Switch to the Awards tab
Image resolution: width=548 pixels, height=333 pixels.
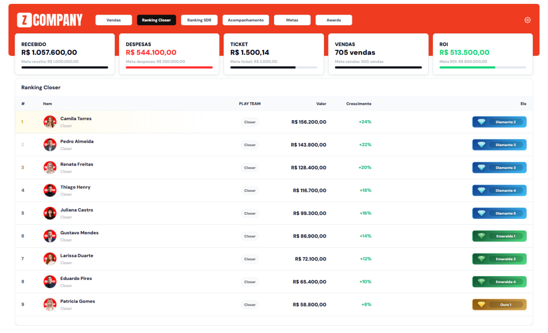pos(334,20)
